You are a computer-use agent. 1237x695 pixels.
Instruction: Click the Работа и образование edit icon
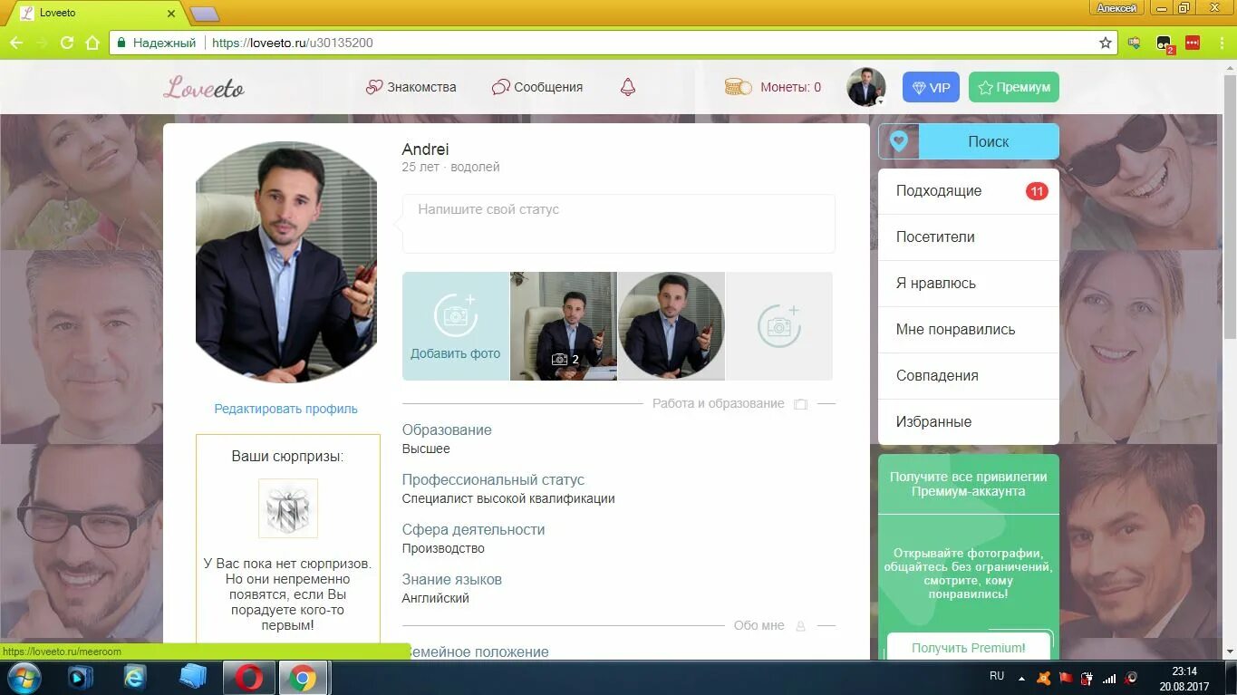coord(800,404)
